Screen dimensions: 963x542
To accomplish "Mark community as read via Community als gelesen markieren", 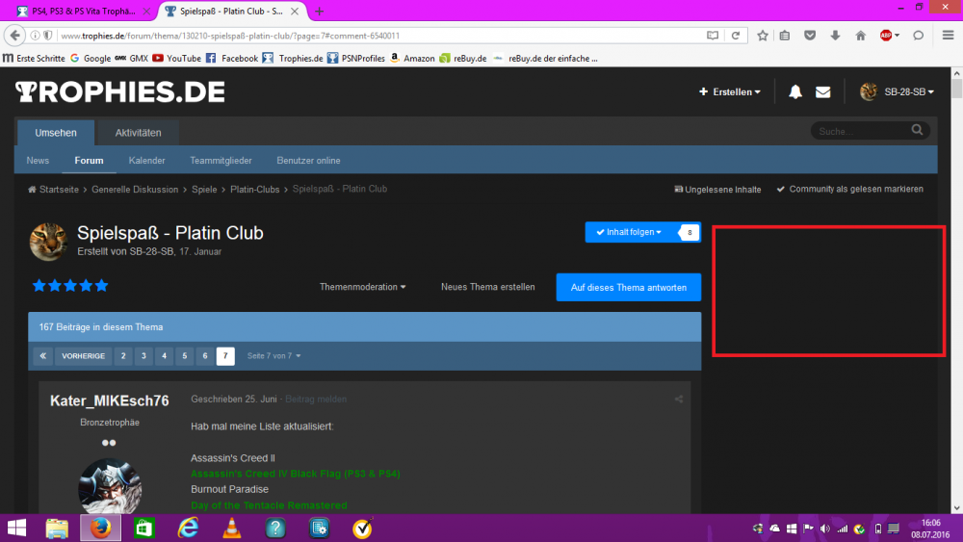I will (849, 190).
